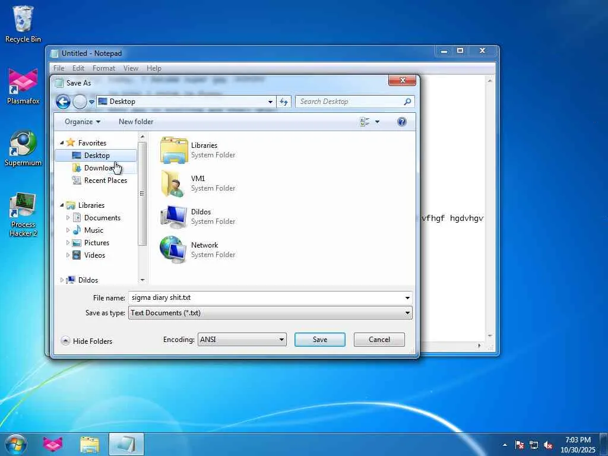Go back with the Save As back arrow
Screen dimensions: 608x456
click(63, 102)
